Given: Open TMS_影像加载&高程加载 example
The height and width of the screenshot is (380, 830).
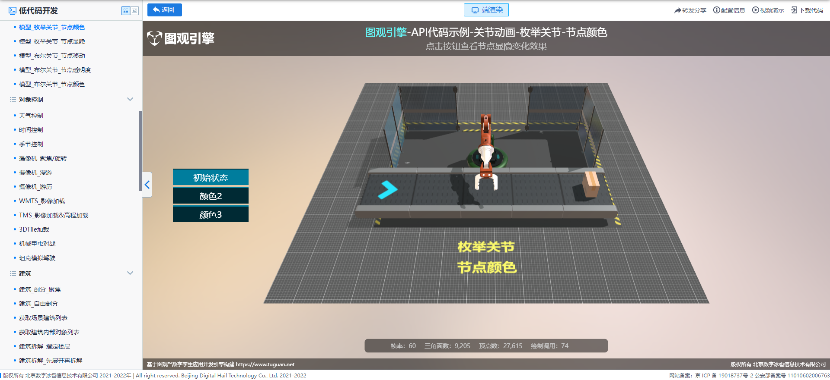Looking at the screenshot, I should point(54,215).
